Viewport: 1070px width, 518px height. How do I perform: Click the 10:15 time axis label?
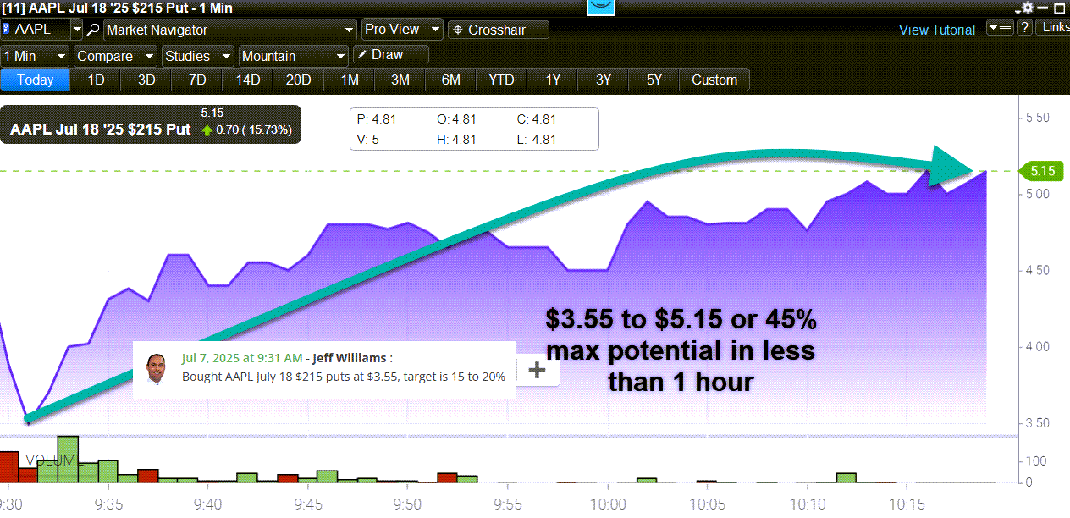pos(907,503)
